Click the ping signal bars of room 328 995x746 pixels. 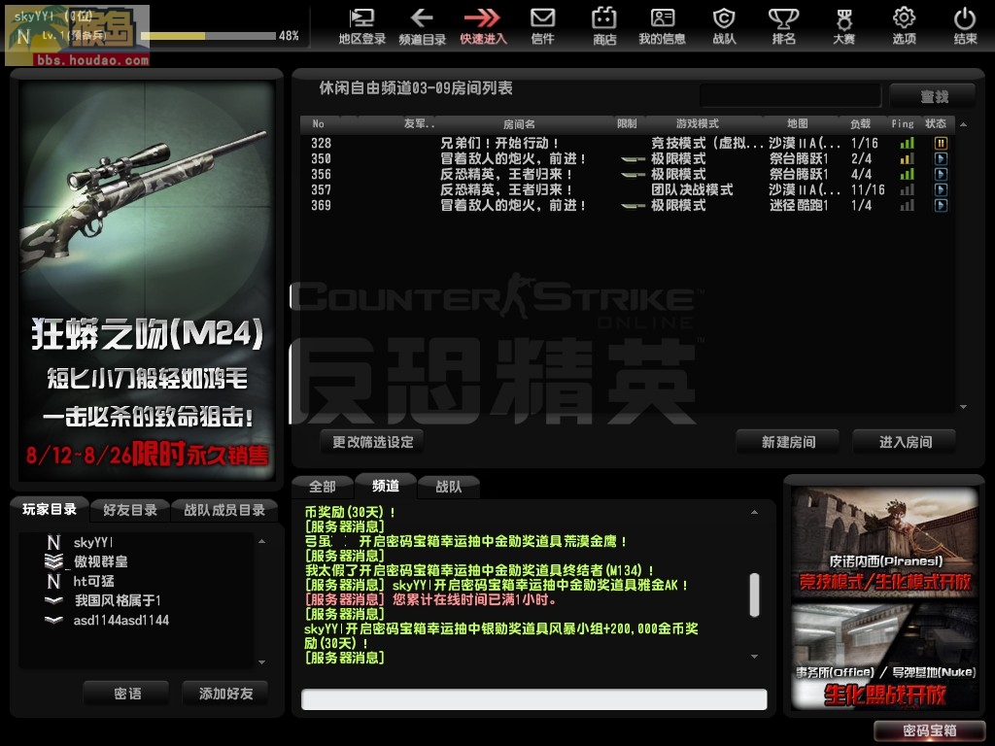(x=908, y=144)
